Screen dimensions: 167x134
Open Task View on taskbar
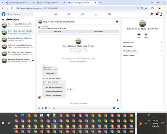[9, 123]
